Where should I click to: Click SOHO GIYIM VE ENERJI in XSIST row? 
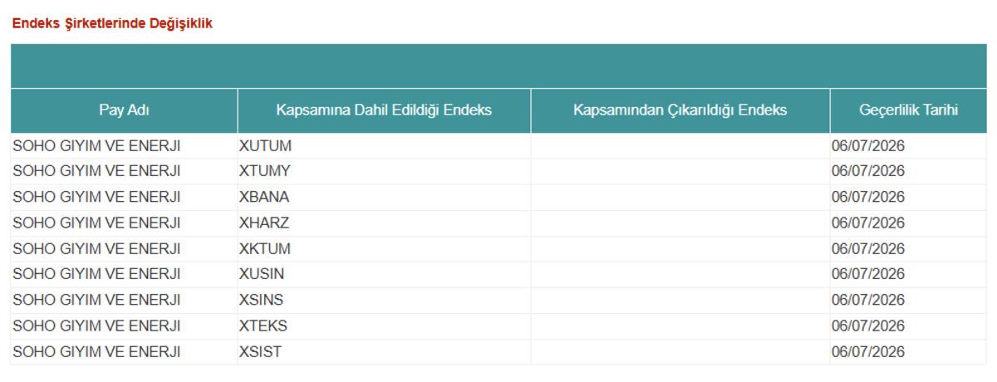pos(96,352)
